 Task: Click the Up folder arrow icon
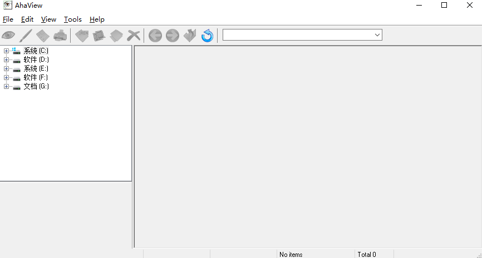(x=190, y=36)
